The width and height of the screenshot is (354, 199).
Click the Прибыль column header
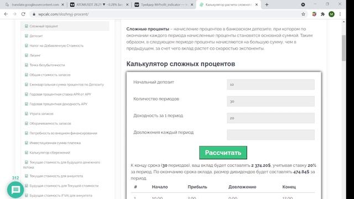tap(197, 187)
